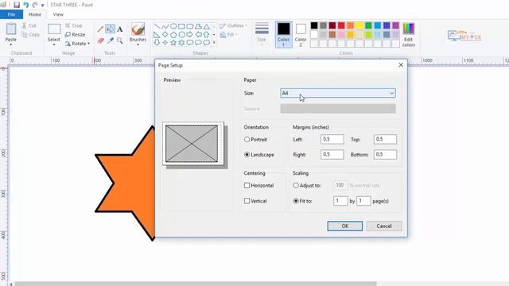Click the first Fit to pages field
The width and height of the screenshot is (509, 286).
tap(340, 201)
